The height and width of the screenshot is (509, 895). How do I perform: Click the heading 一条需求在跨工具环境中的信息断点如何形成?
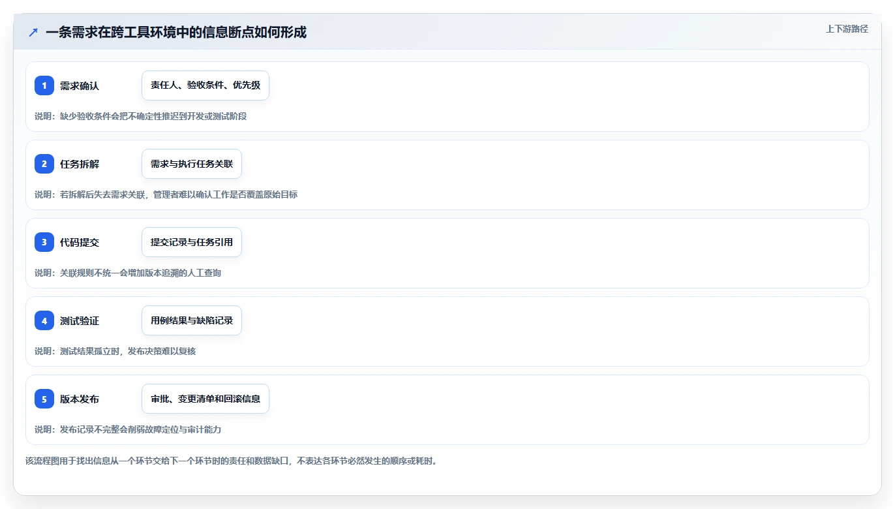(176, 32)
